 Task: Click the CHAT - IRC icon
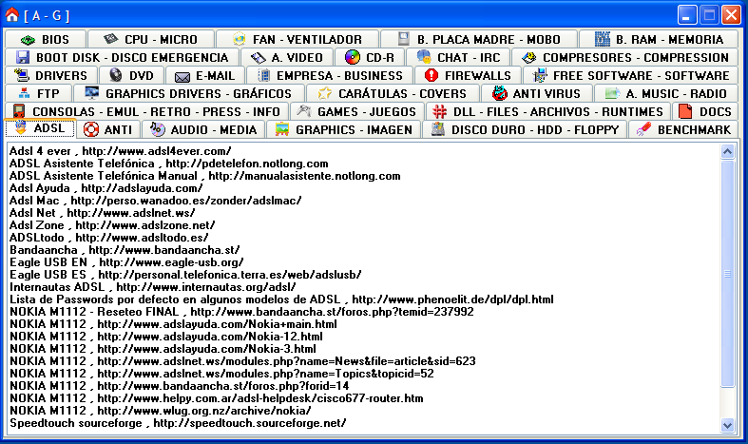423,57
